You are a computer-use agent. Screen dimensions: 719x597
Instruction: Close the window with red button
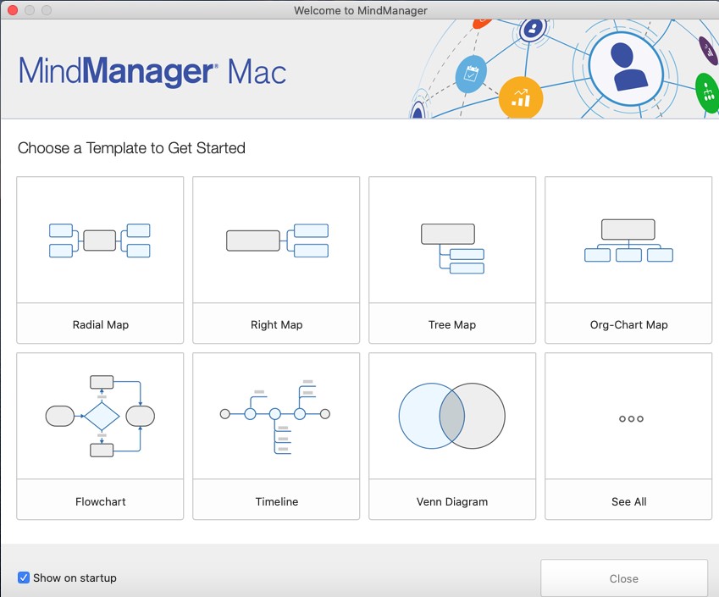[x=13, y=10]
